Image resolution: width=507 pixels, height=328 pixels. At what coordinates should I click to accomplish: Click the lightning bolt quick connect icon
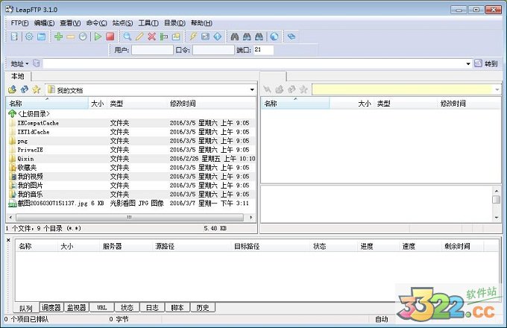(x=193, y=37)
